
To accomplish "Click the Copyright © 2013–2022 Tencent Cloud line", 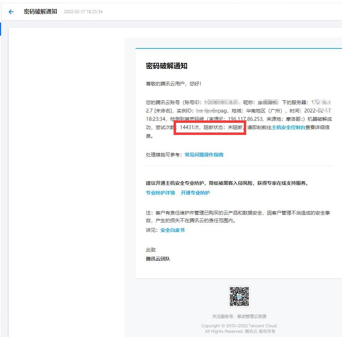I will click(239, 326).
